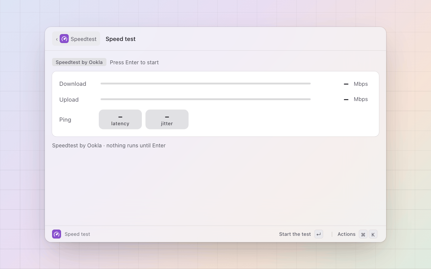Click the Download speed dash value
431x269 pixels.
pyautogui.click(x=346, y=84)
